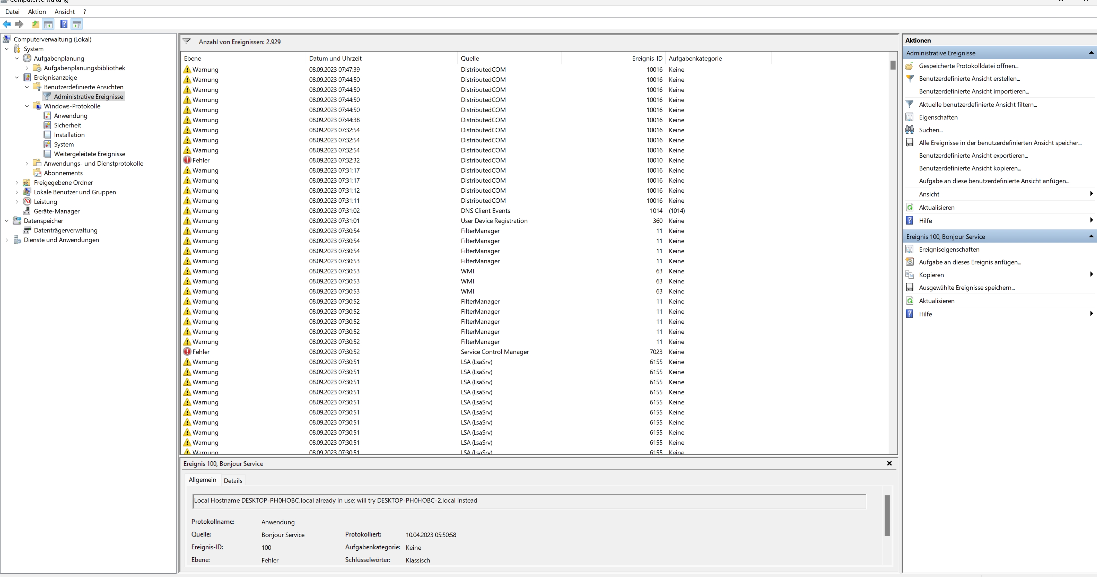Screen dimensions: 1097x577
Task: Click the back arrow toolbar icon
Action: tap(7, 24)
